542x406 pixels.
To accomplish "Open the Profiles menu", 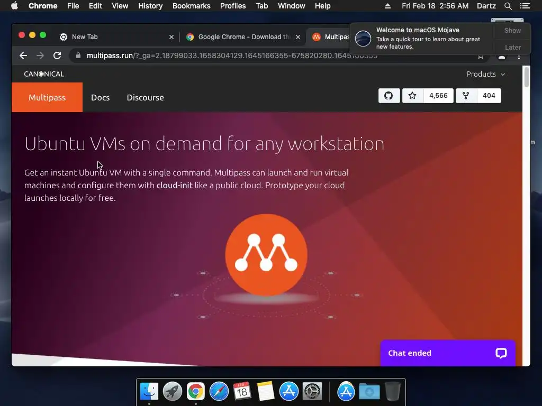I will point(233,6).
